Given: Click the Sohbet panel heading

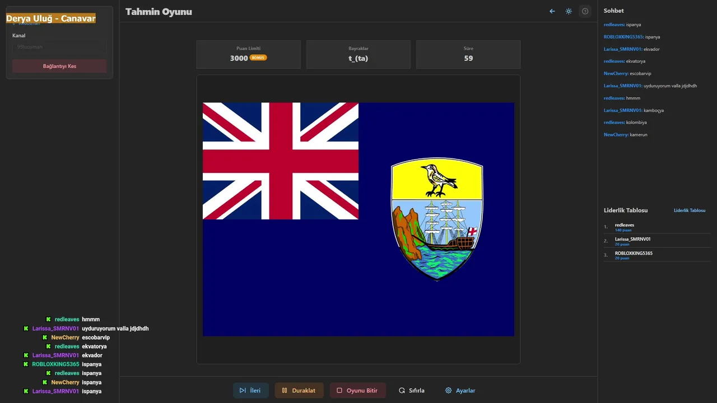Looking at the screenshot, I should 613,11.
